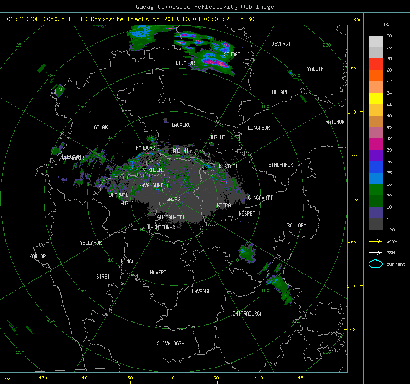Click the SINDHANUR city label

281,165
